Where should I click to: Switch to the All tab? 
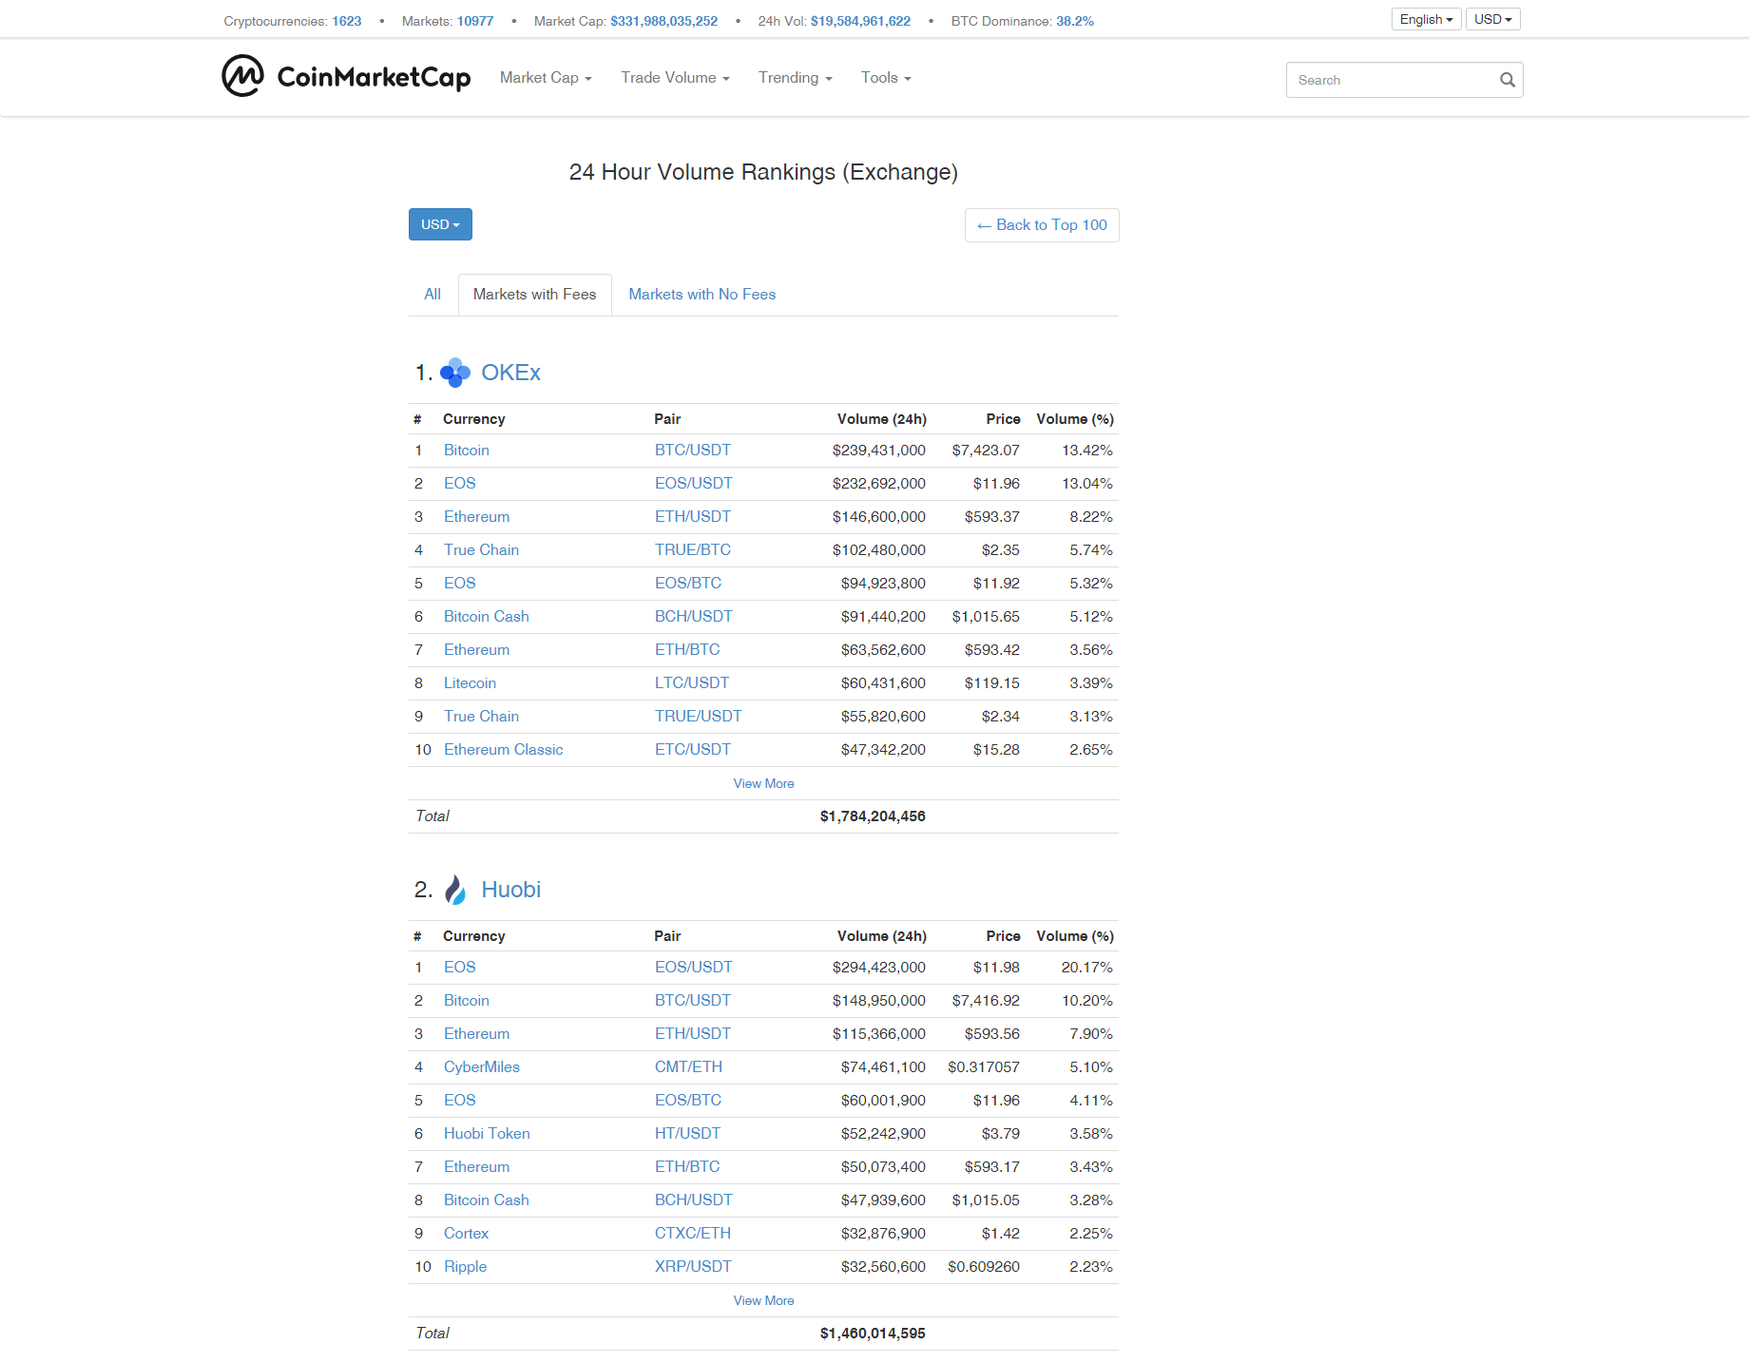(432, 295)
